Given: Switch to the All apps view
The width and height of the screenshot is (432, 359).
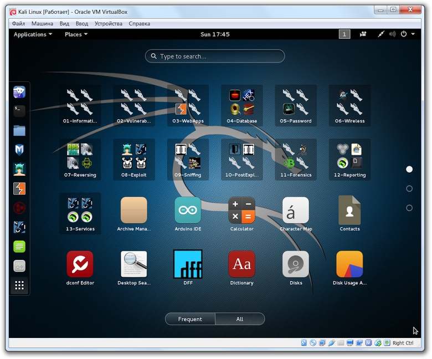Looking at the screenshot, I should (x=240, y=319).
